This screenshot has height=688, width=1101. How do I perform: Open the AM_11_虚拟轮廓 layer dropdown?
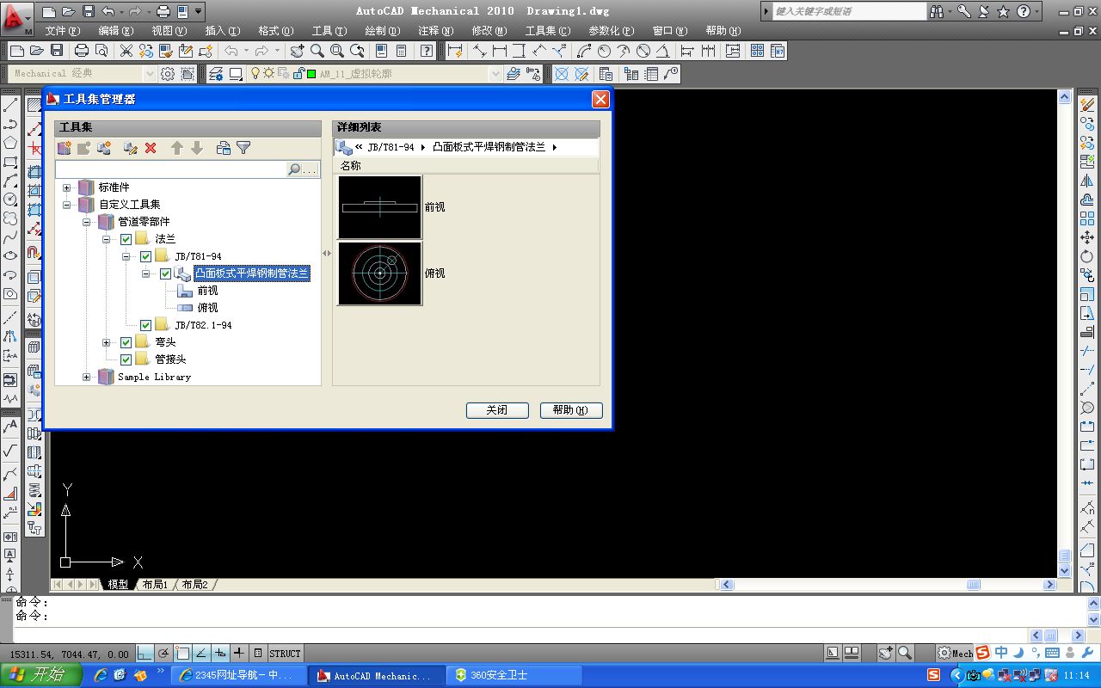(495, 74)
